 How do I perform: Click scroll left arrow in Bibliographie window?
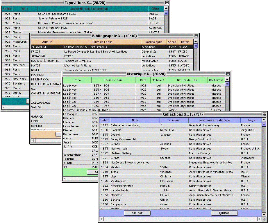click(33, 140)
